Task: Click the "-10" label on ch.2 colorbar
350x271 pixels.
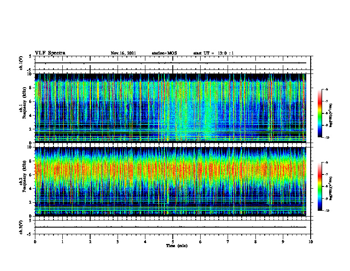Action: [x=327, y=211]
